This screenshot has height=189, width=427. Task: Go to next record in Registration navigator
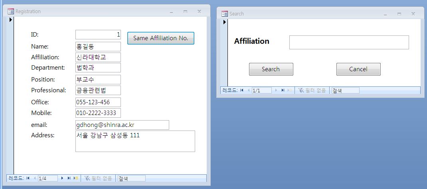point(62,178)
